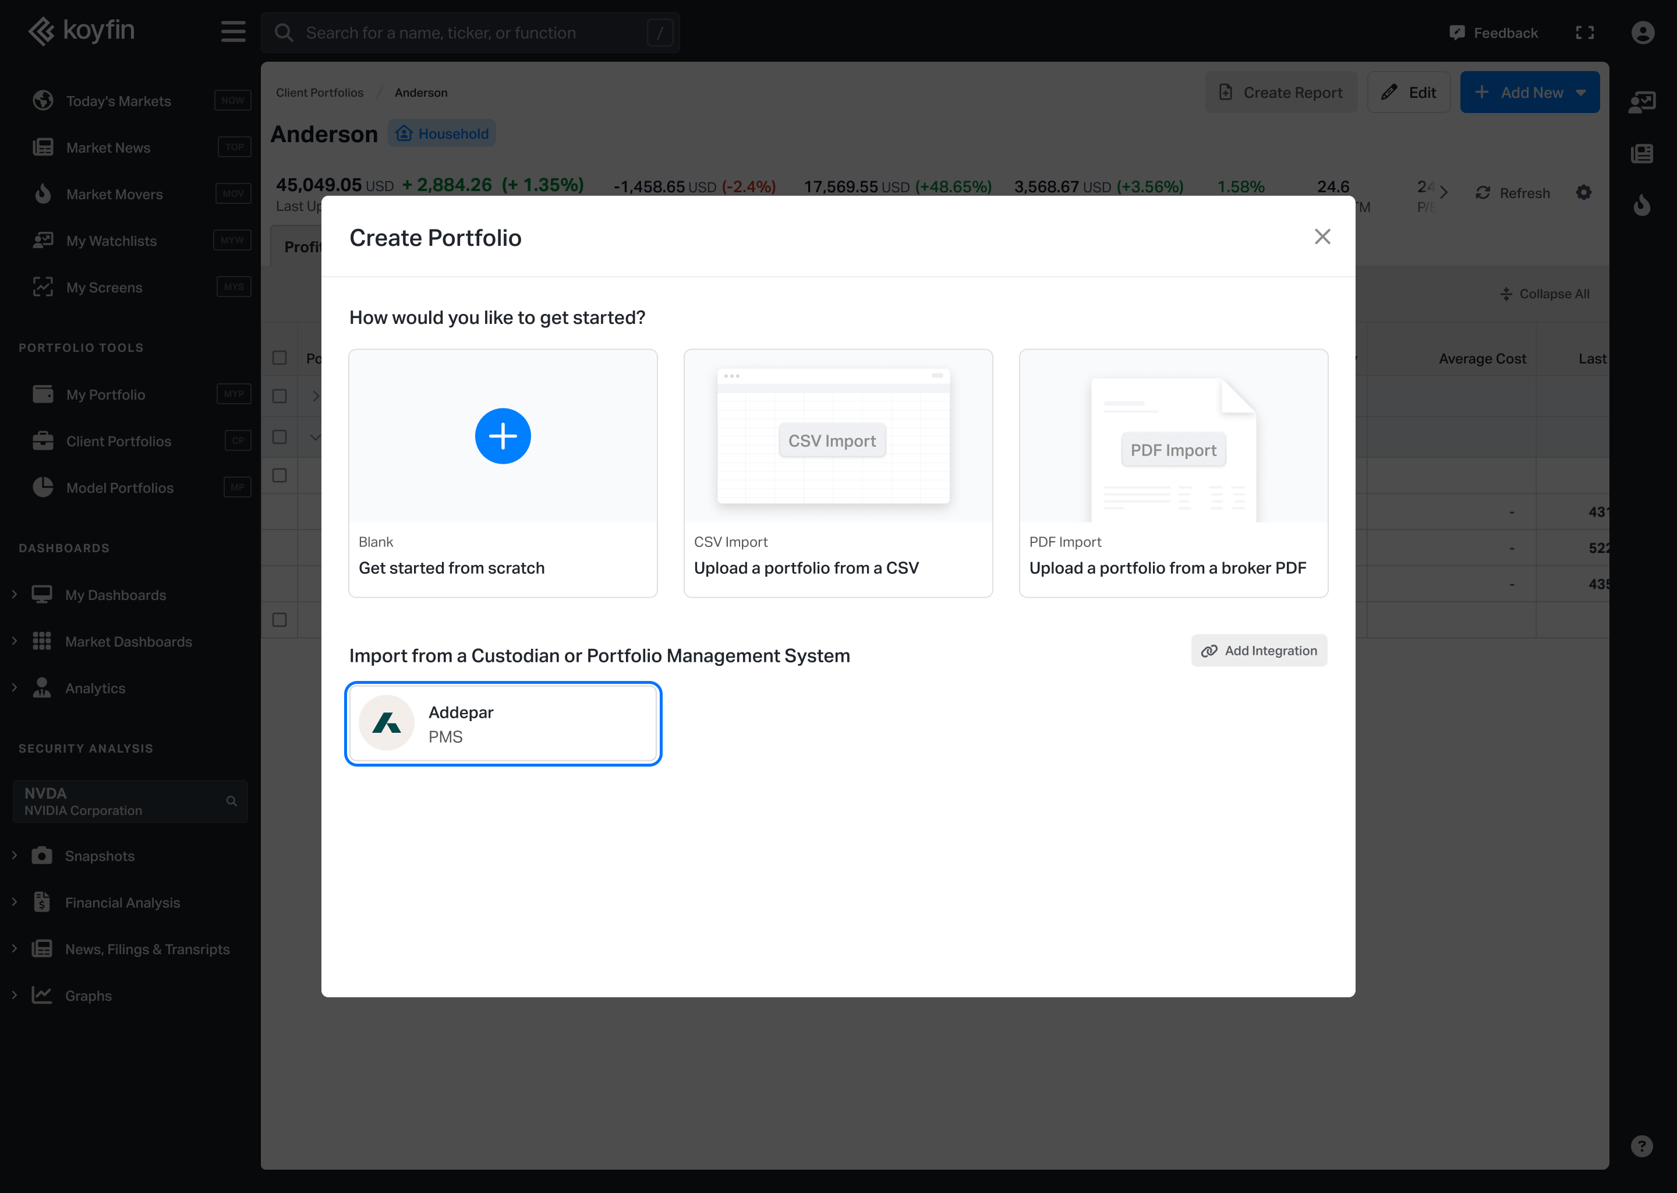Viewport: 1677px width, 1193px height.
Task: Click the Koyfin logo
Action: pos(81,31)
